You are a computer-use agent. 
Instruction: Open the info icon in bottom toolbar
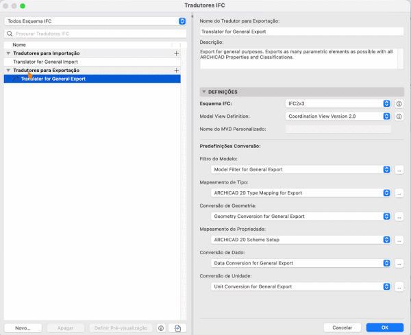pos(161,328)
